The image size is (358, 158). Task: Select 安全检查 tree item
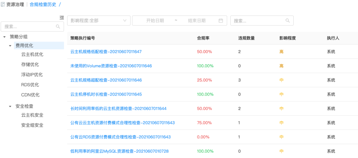pyautogui.click(x=25, y=106)
